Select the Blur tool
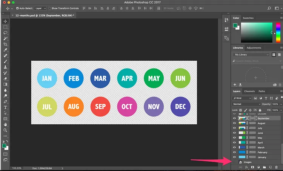The width and height of the screenshot is (283, 171). (5, 90)
